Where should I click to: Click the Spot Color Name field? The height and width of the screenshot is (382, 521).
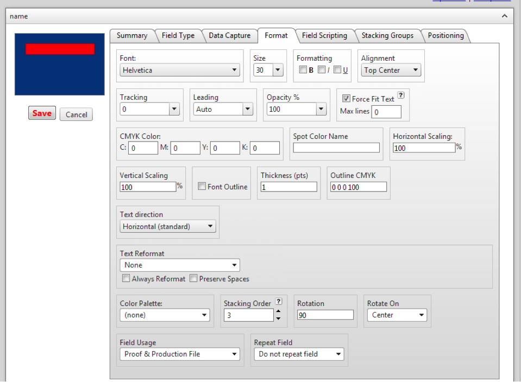click(x=336, y=148)
